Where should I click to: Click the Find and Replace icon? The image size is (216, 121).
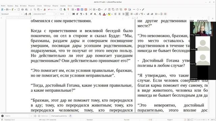click(x=61, y=9)
